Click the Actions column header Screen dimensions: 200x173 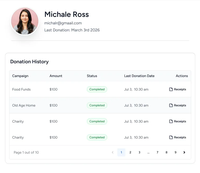pos(182,76)
